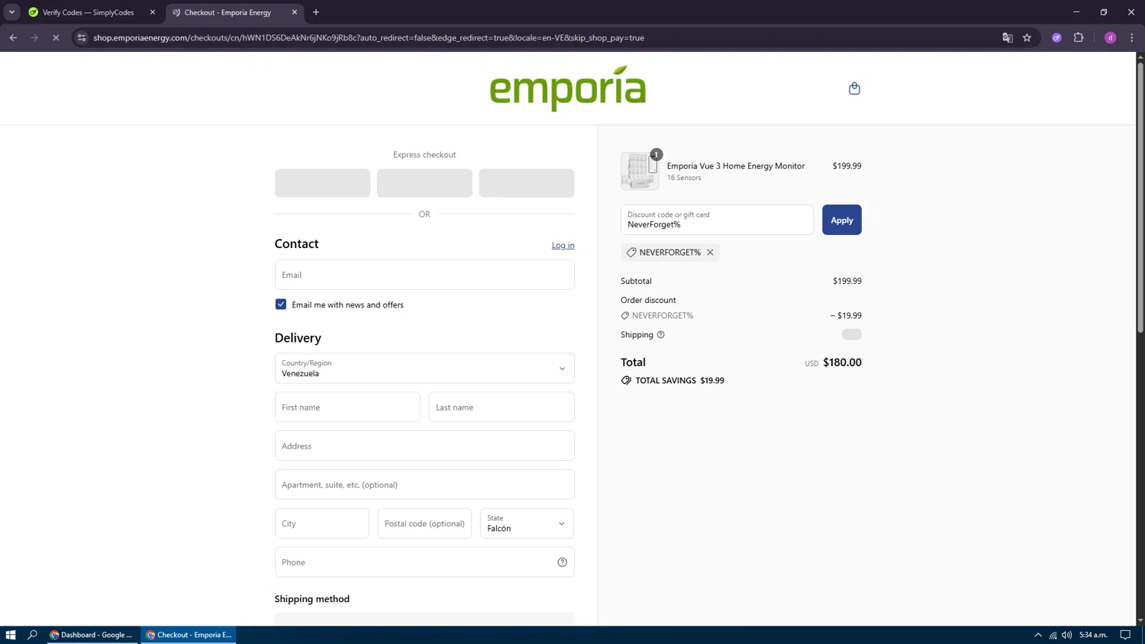Open the tab search dropdown arrow
This screenshot has height=644, width=1145.
11,12
